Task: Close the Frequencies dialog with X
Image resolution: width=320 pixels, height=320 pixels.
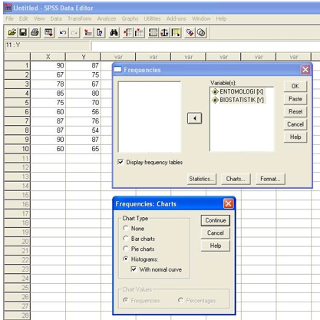Action: coord(305,70)
